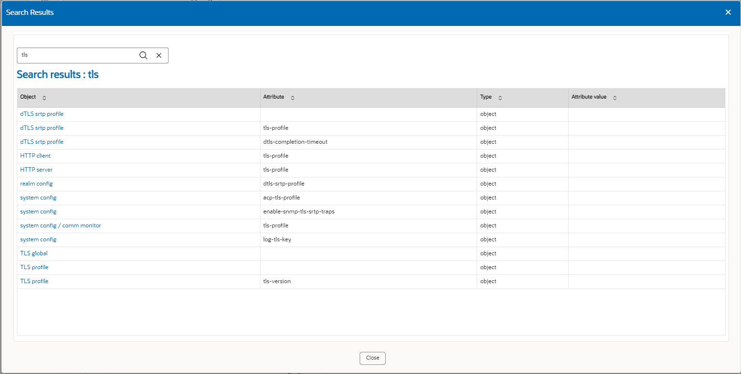741x374 pixels.
Task: Open the first dTLS srtp profile result
Action: (x=41, y=113)
